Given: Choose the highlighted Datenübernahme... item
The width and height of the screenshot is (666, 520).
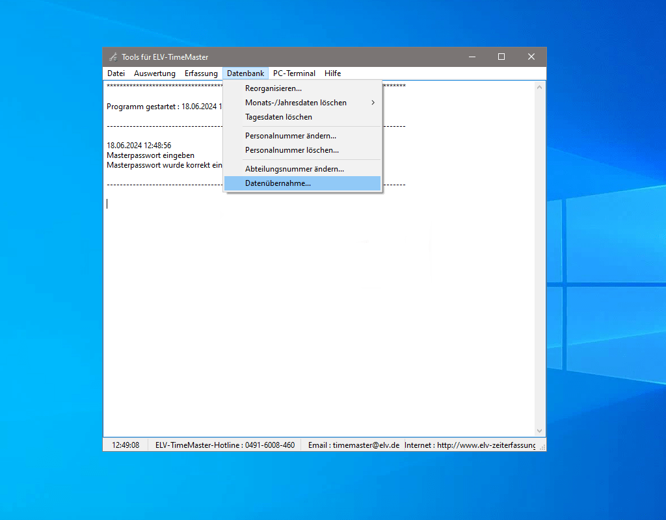Looking at the screenshot, I should tap(278, 183).
